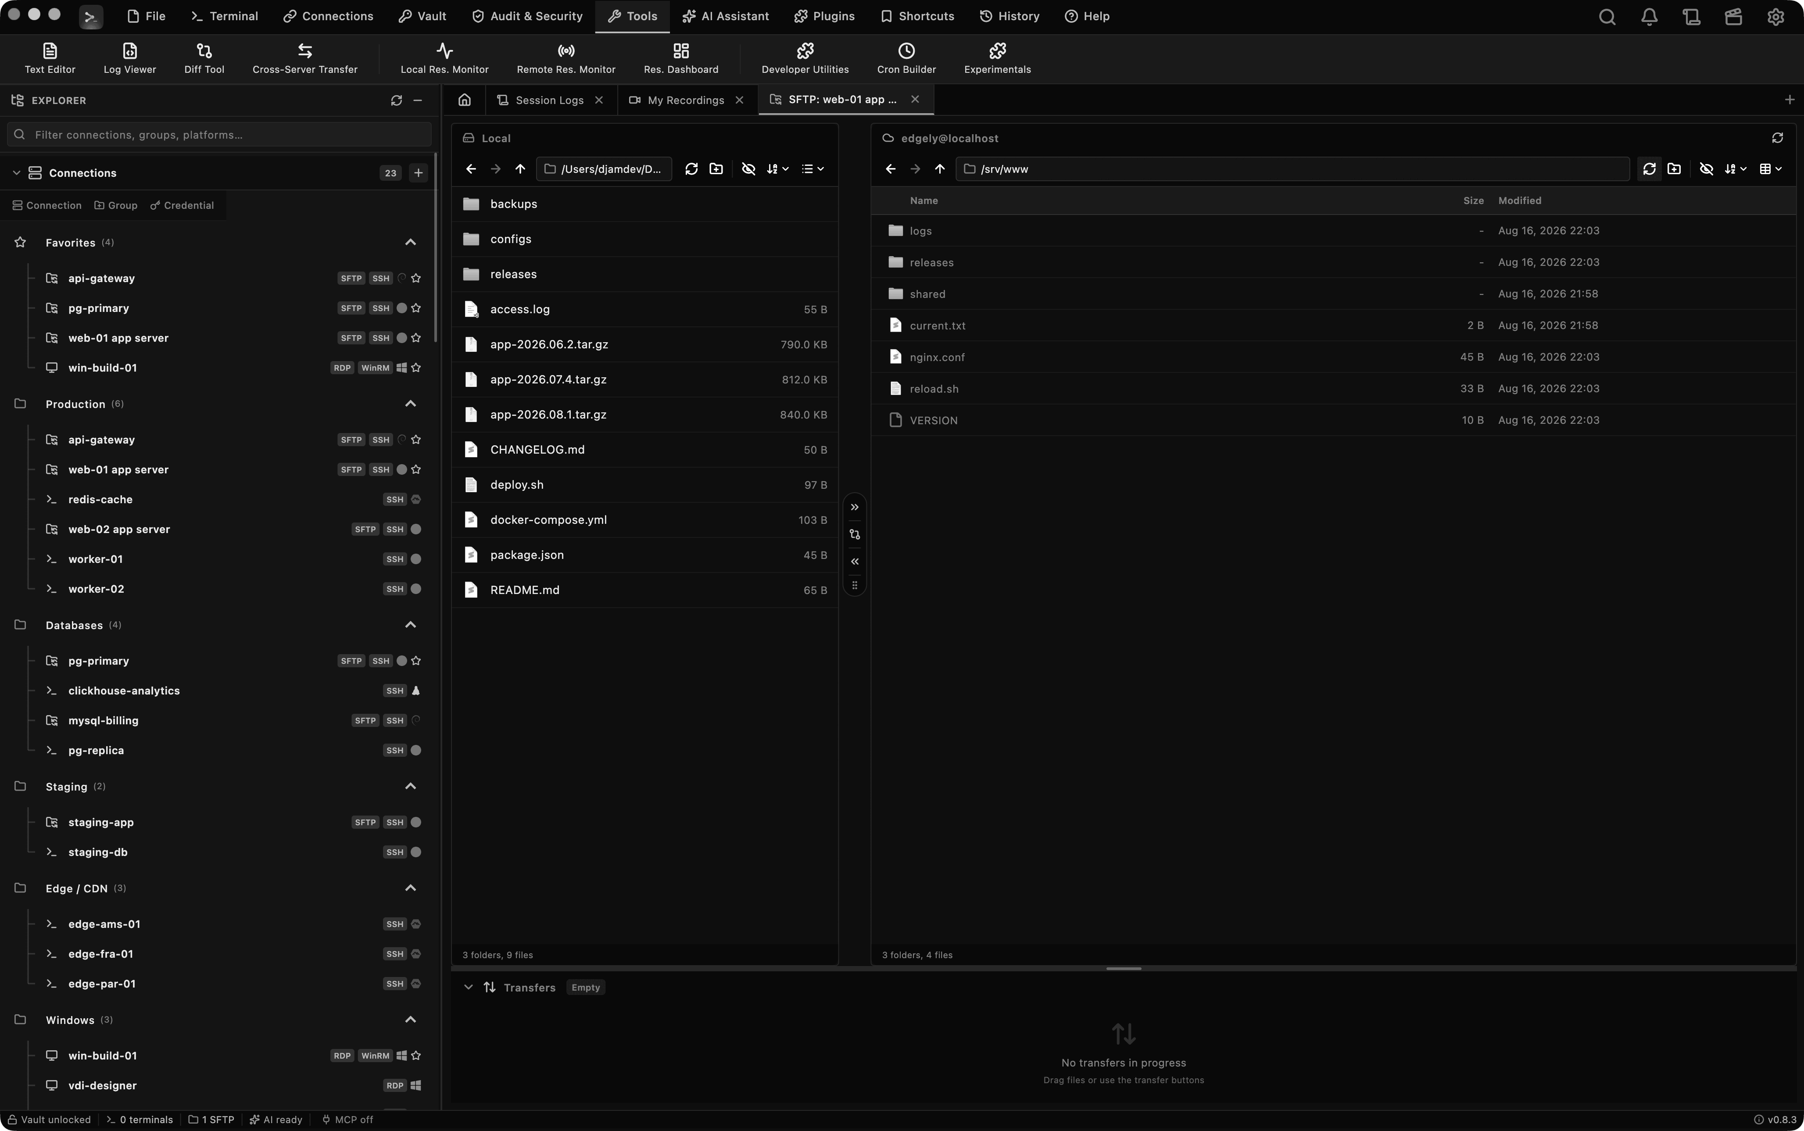Add a new connection with plus button
The image size is (1804, 1131).
tap(418, 173)
